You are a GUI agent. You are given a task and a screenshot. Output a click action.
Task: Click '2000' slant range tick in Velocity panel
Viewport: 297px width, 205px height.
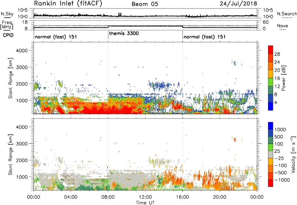22,160
